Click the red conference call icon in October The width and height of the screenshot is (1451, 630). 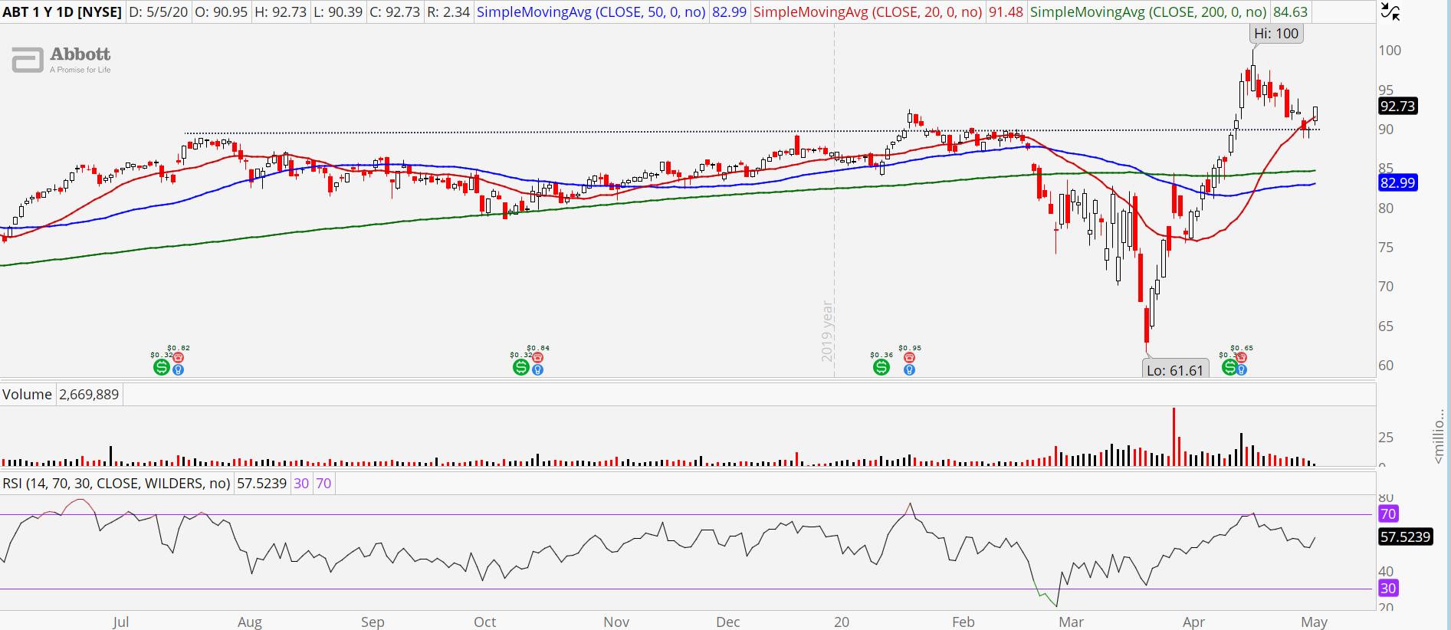[538, 358]
